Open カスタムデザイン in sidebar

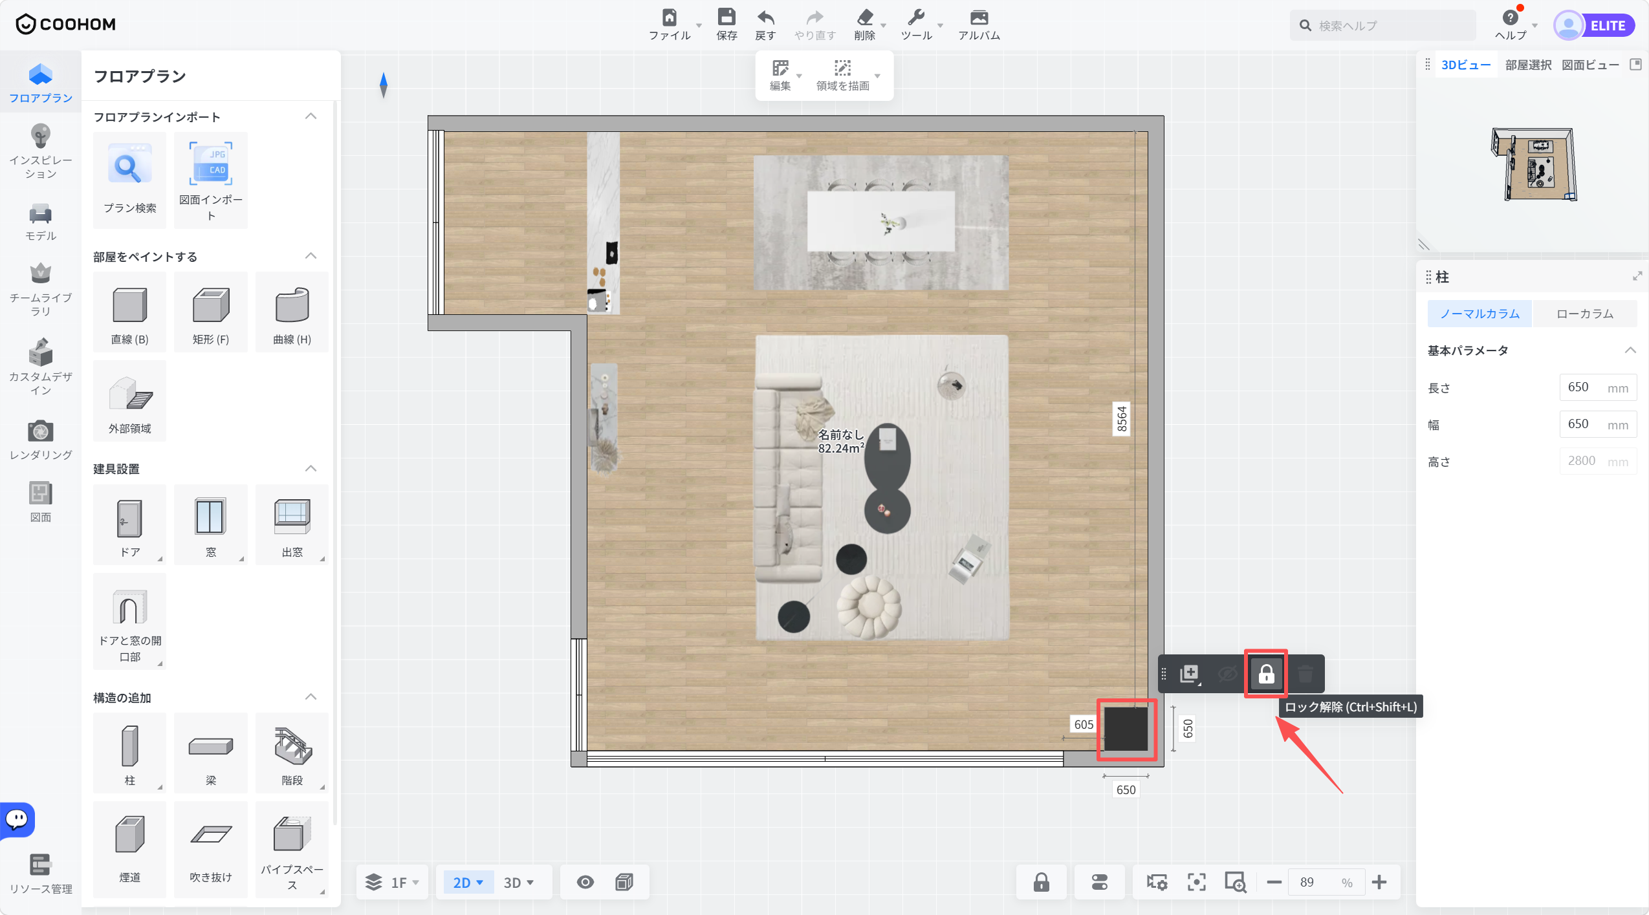[x=40, y=367]
